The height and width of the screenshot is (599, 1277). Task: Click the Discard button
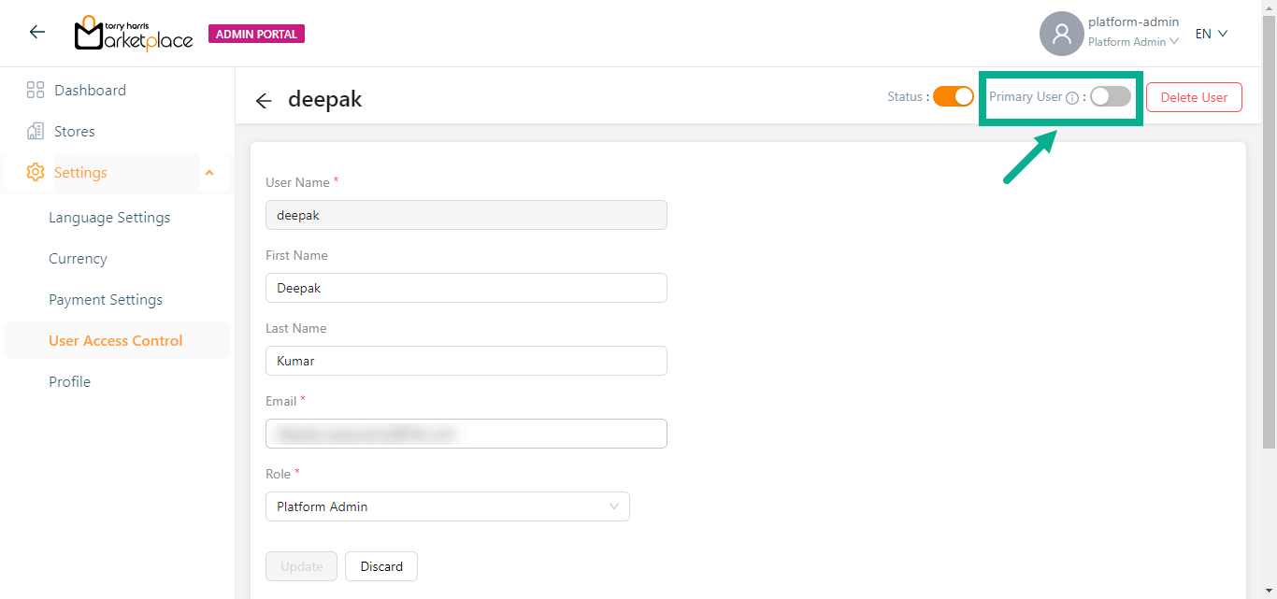click(x=381, y=566)
